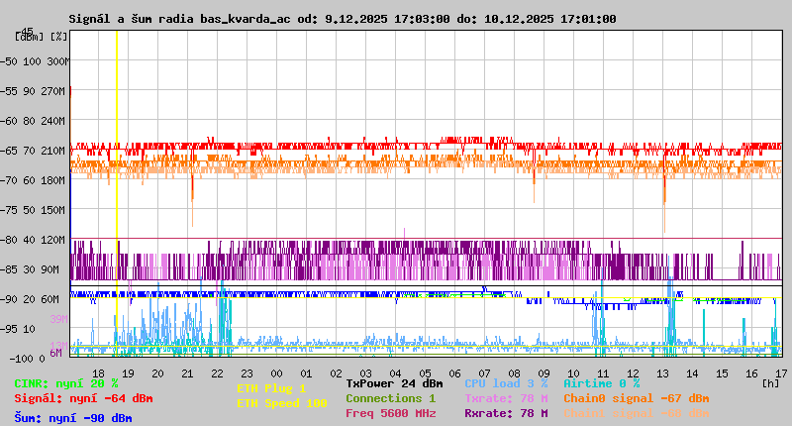Click the pink '39M' rate label
This screenshot has width=792, height=426.
tap(58, 319)
